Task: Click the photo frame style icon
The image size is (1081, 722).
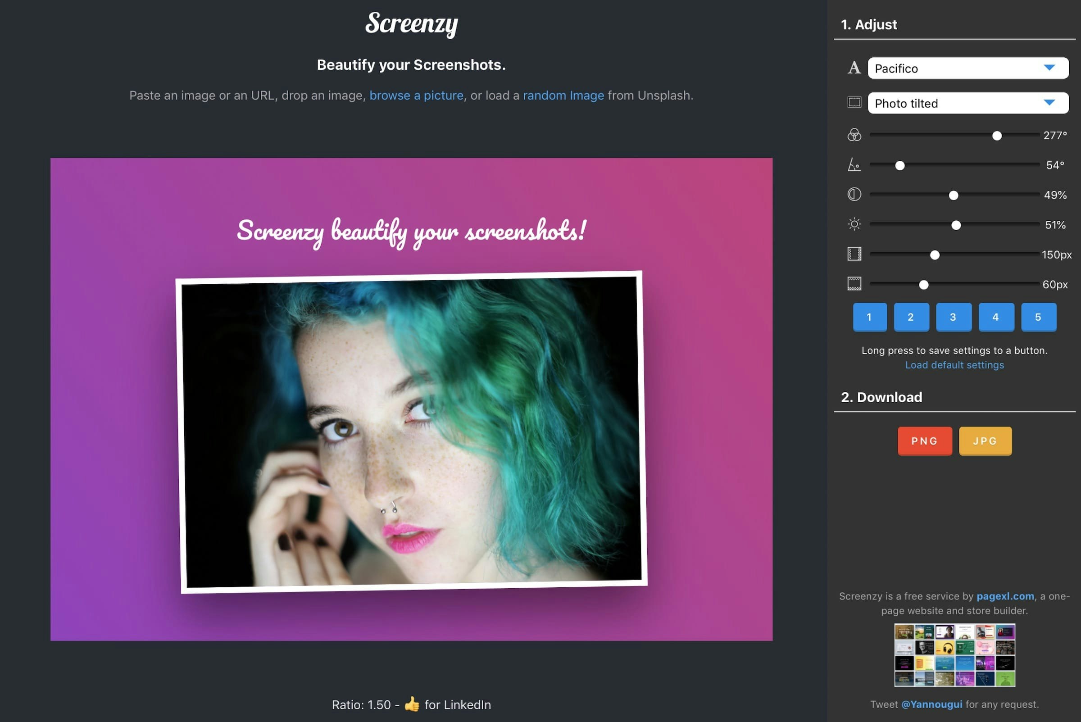Action: pos(854,102)
